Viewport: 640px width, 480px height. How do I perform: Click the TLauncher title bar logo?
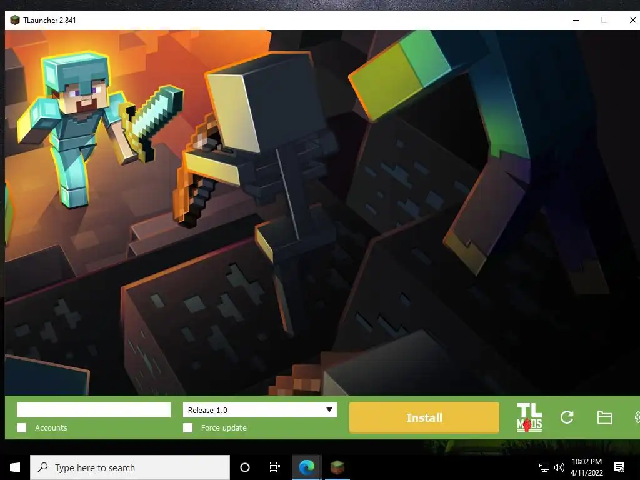click(x=15, y=21)
